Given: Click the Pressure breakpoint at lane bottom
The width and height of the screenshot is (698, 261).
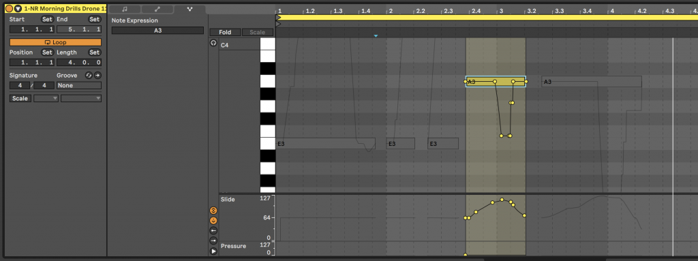Looking at the screenshot, I should pos(466,256).
